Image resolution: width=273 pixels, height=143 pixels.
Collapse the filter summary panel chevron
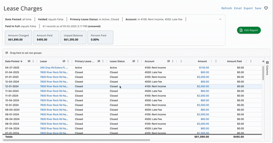coord(220,19)
